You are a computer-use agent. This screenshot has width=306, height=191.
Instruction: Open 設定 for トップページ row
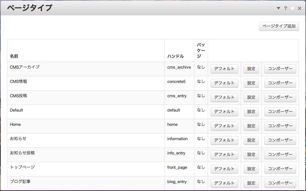(x=251, y=169)
